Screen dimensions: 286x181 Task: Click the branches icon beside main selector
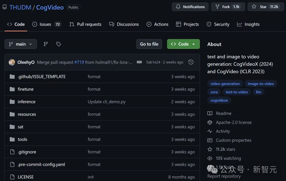(45, 44)
